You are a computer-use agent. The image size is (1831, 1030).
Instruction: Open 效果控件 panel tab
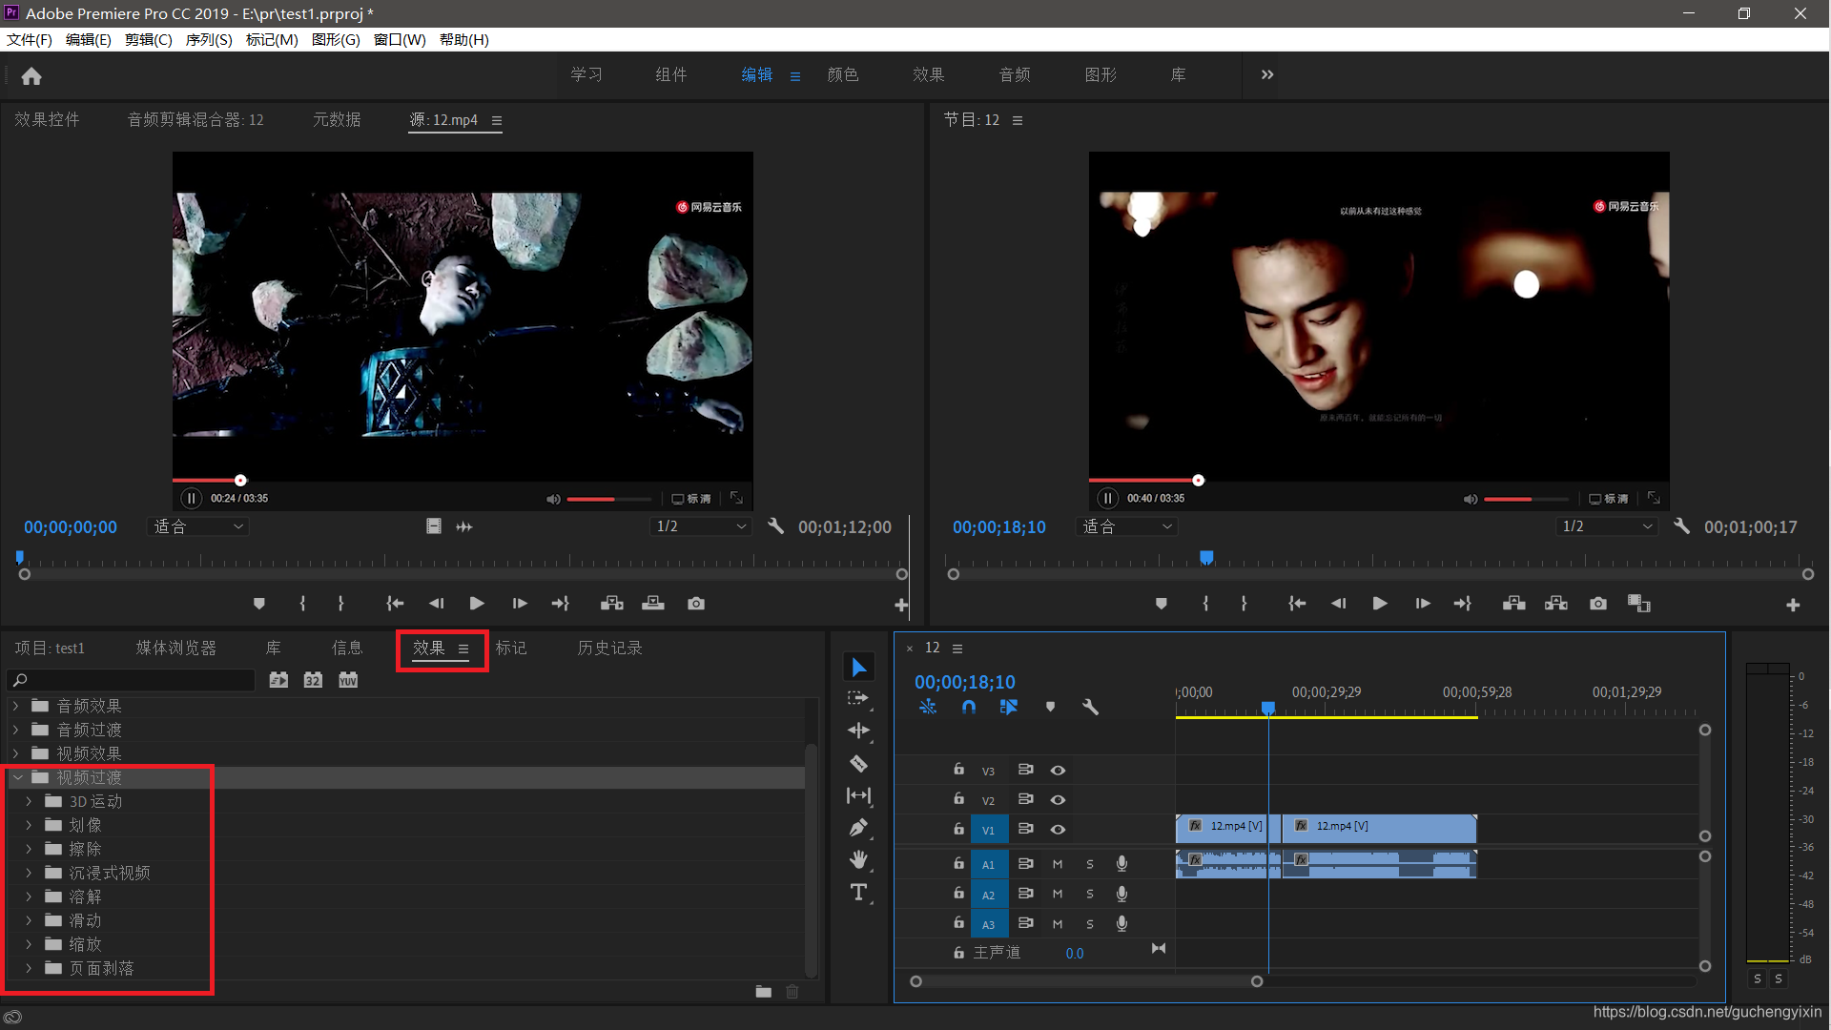[47, 119]
